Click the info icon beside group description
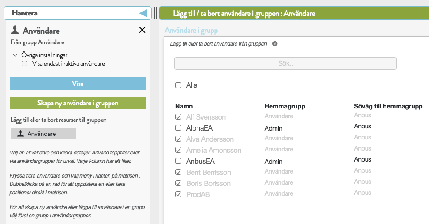This screenshot has width=429, height=224. (275, 44)
